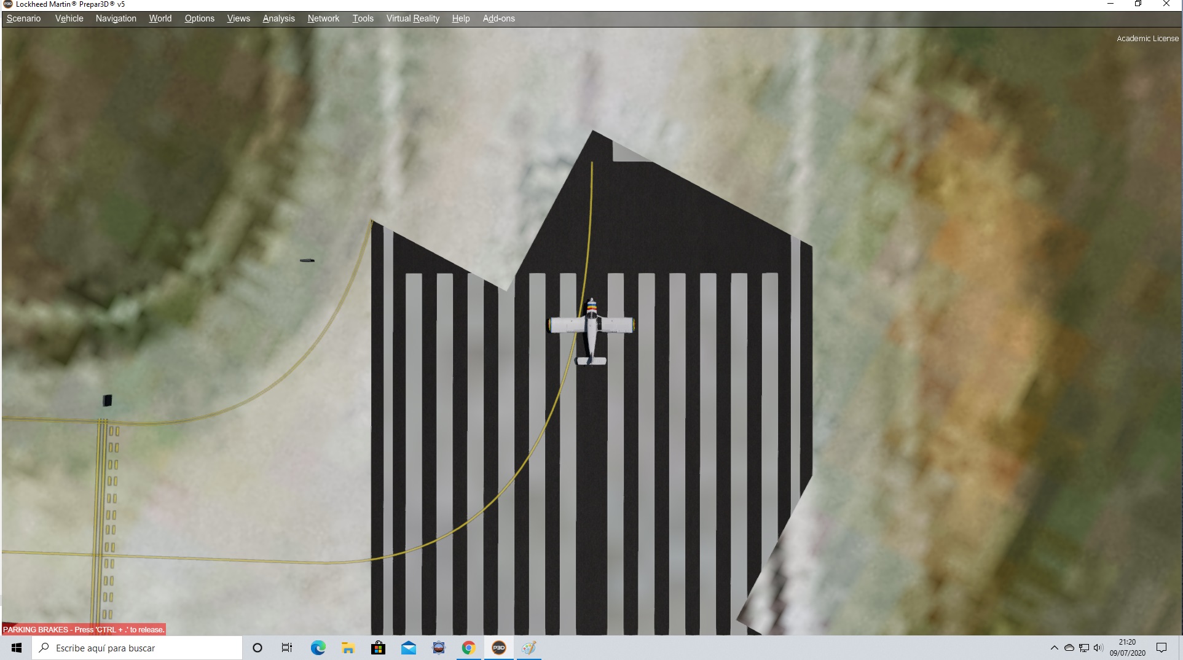Click the Prepar3D taskbar icon
The width and height of the screenshot is (1183, 660).
(498, 648)
